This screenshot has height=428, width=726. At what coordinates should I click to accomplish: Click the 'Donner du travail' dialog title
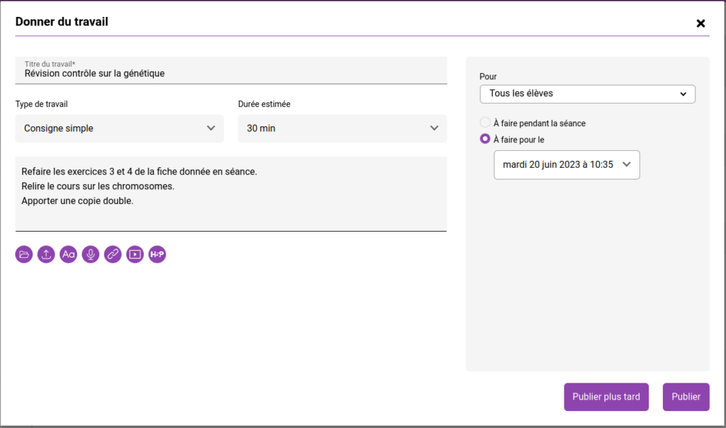(x=62, y=21)
